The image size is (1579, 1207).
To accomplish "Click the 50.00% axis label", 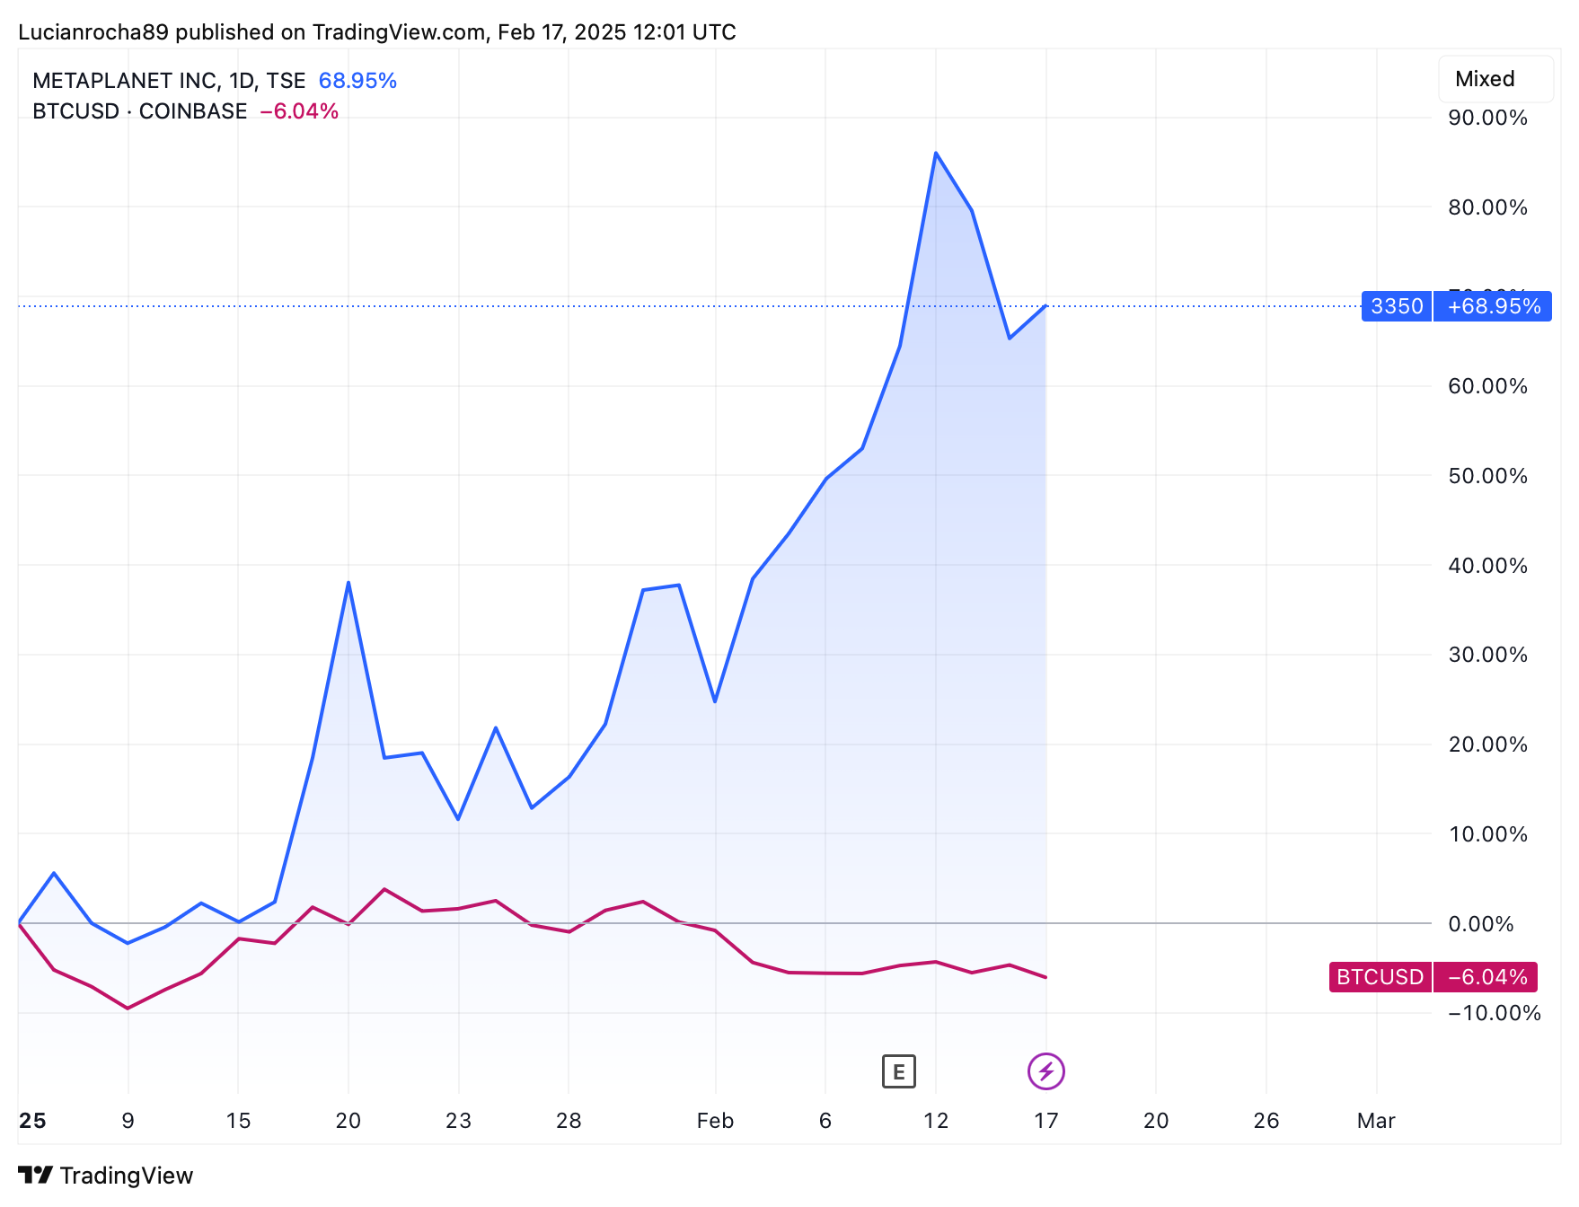I will click(x=1487, y=476).
